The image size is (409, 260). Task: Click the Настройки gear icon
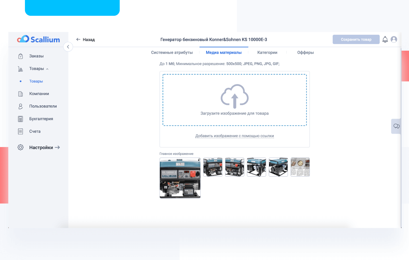pyautogui.click(x=21, y=147)
